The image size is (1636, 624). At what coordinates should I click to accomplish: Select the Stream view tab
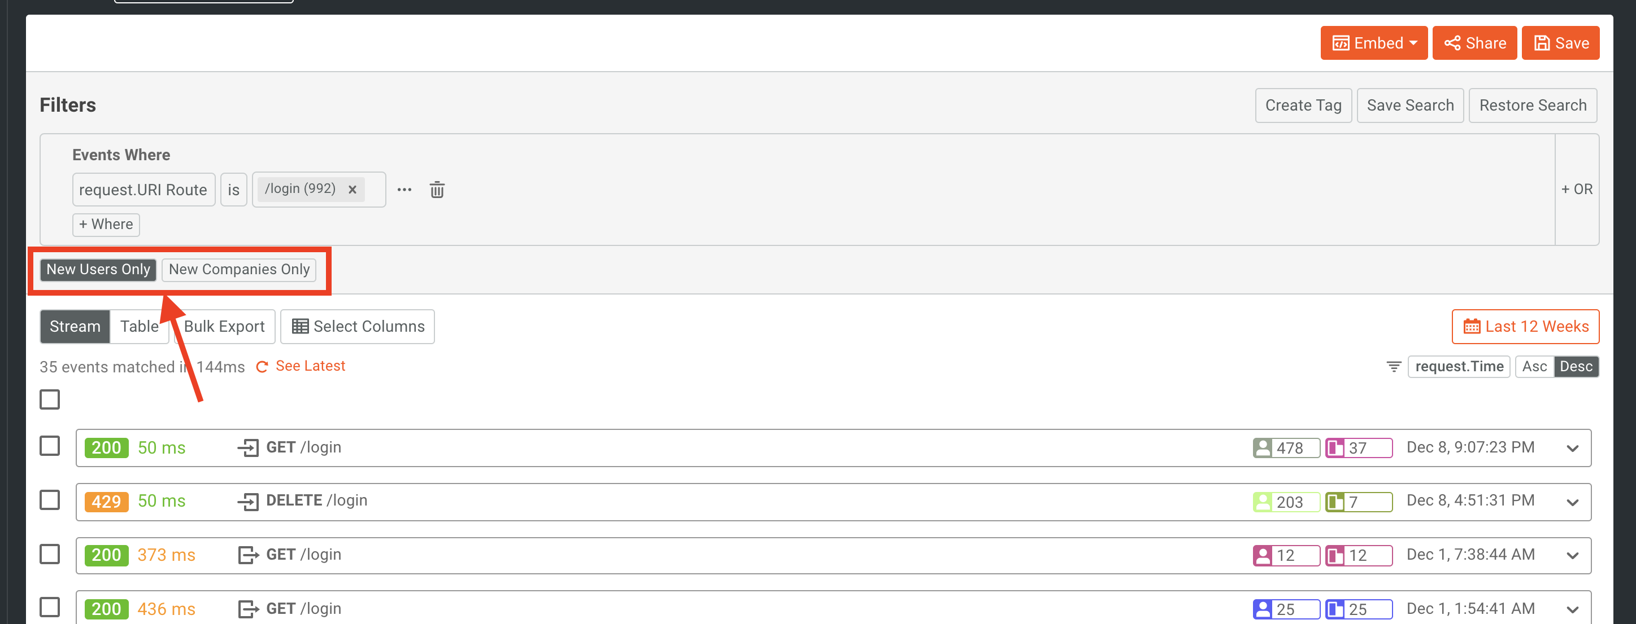tap(75, 327)
